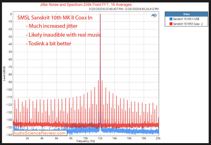Screen dimensions: 211x145
Task: Click the -50 level axis tick label
Action: 10,52
